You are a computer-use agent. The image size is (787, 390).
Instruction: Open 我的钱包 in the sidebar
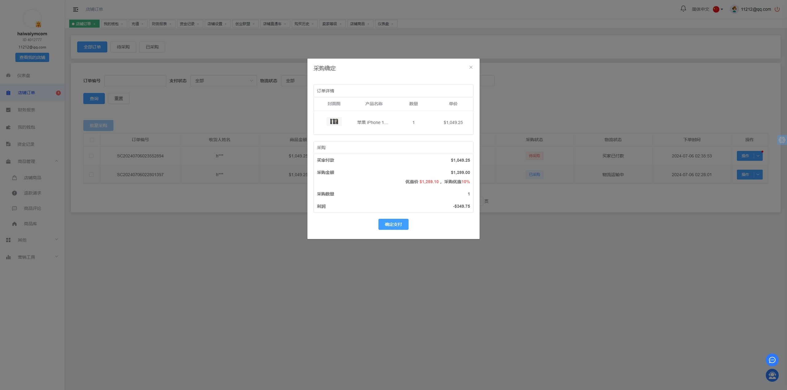coord(26,127)
